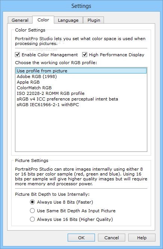Click empty area of profile list box
This screenshot has height=249, width=163.
81,129
